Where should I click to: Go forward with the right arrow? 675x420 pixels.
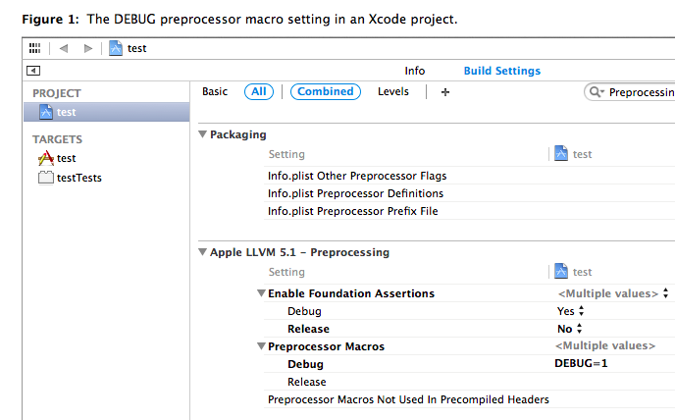click(88, 48)
